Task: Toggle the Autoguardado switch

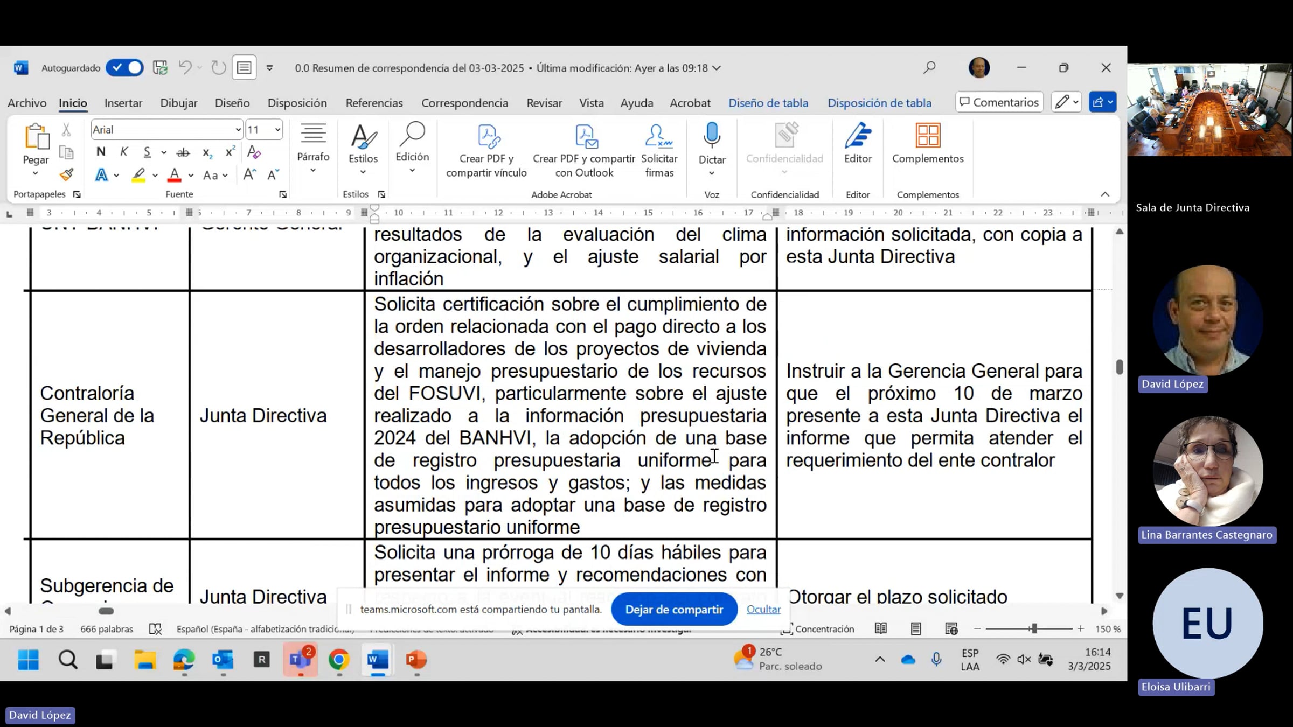Action: point(124,68)
